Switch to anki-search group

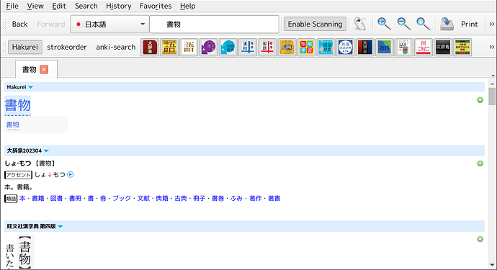(x=116, y=48)
